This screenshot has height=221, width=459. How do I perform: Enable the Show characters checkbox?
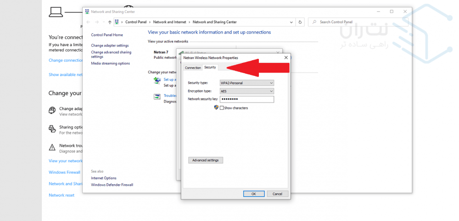point(222,108)
